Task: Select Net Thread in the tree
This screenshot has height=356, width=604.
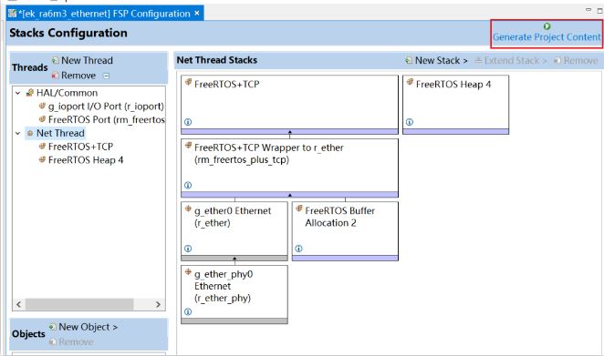Action: click(60, 134)
